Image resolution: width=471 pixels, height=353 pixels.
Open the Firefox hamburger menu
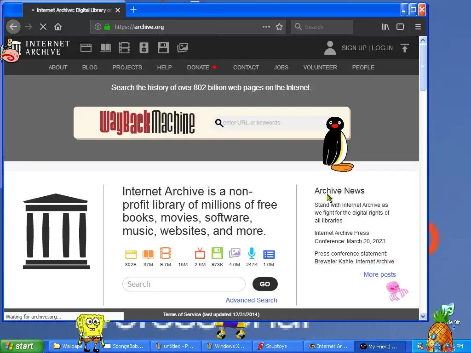click(418, 27)
